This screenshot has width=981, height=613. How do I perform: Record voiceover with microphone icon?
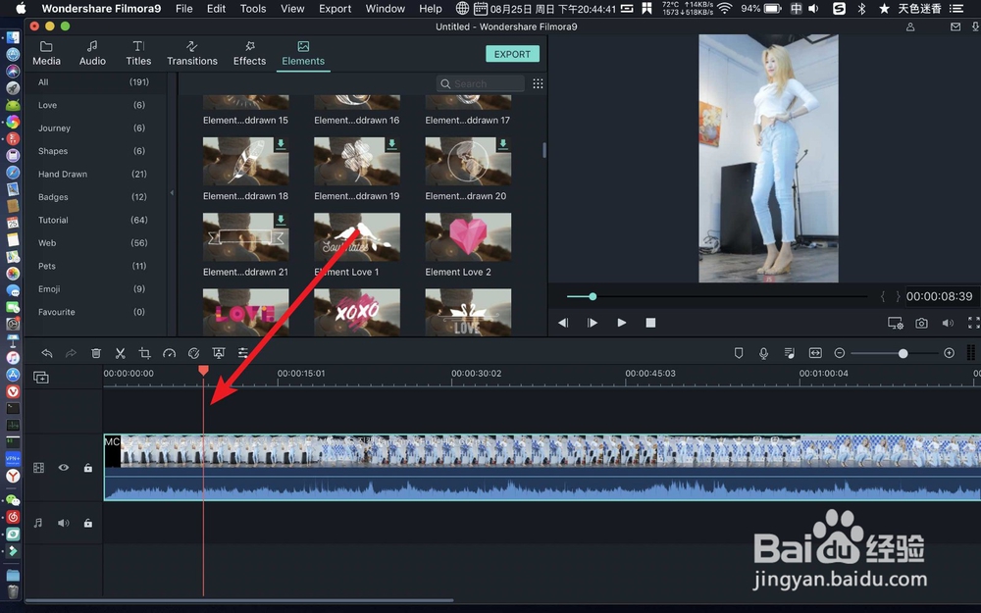click(763, 353)
